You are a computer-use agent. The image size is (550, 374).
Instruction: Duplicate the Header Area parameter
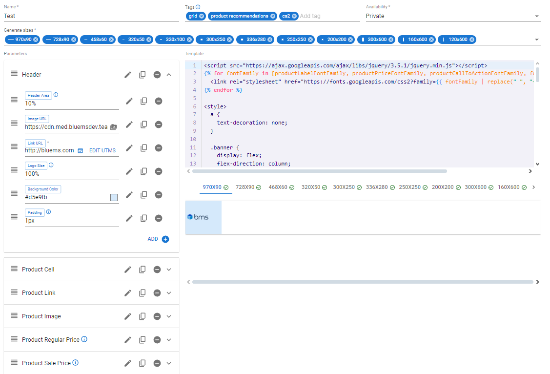[144, 101]
